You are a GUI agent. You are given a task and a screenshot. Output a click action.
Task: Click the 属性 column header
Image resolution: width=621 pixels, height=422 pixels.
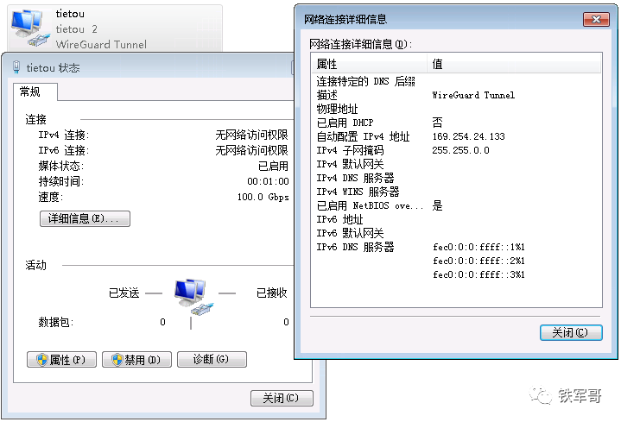tap(369, 64)
